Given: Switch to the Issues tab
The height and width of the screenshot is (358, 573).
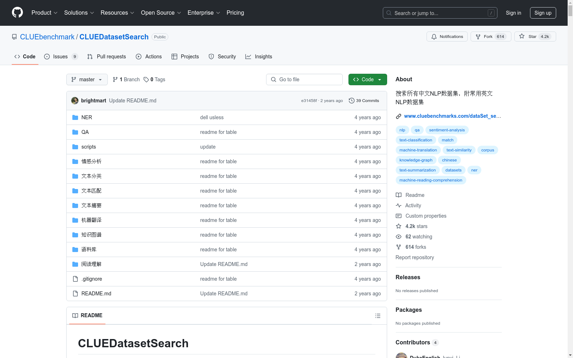Looking at the screenshot, I should click(61, 57).
